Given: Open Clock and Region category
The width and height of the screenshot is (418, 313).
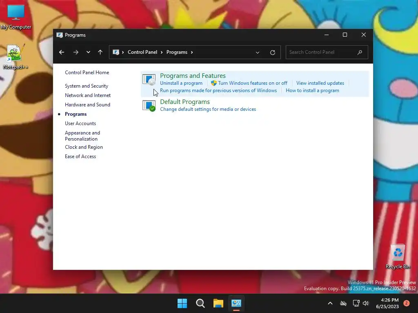Looking at the screenshot, I should click(x=84, y=147).
